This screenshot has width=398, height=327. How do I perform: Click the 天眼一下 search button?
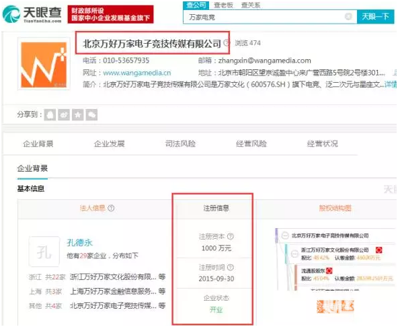click(x=375, y=17)
